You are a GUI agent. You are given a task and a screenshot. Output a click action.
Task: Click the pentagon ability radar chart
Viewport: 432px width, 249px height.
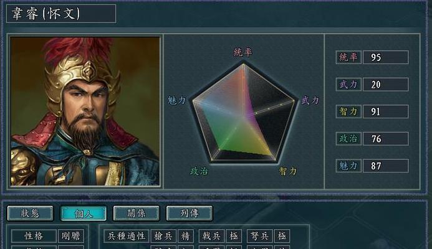[x=244, y=113]
